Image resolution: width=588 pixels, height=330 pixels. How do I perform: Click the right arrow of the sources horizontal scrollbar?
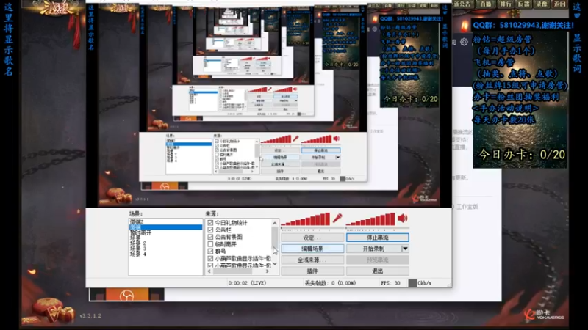[268, 271]
